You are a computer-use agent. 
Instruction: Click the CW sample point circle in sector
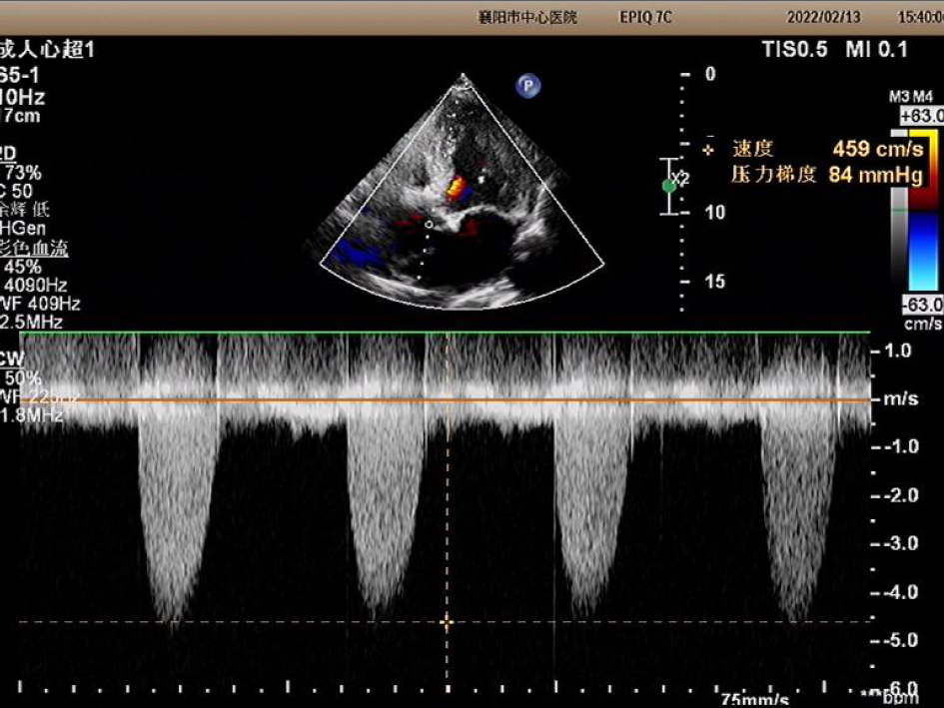pos(429,225)
